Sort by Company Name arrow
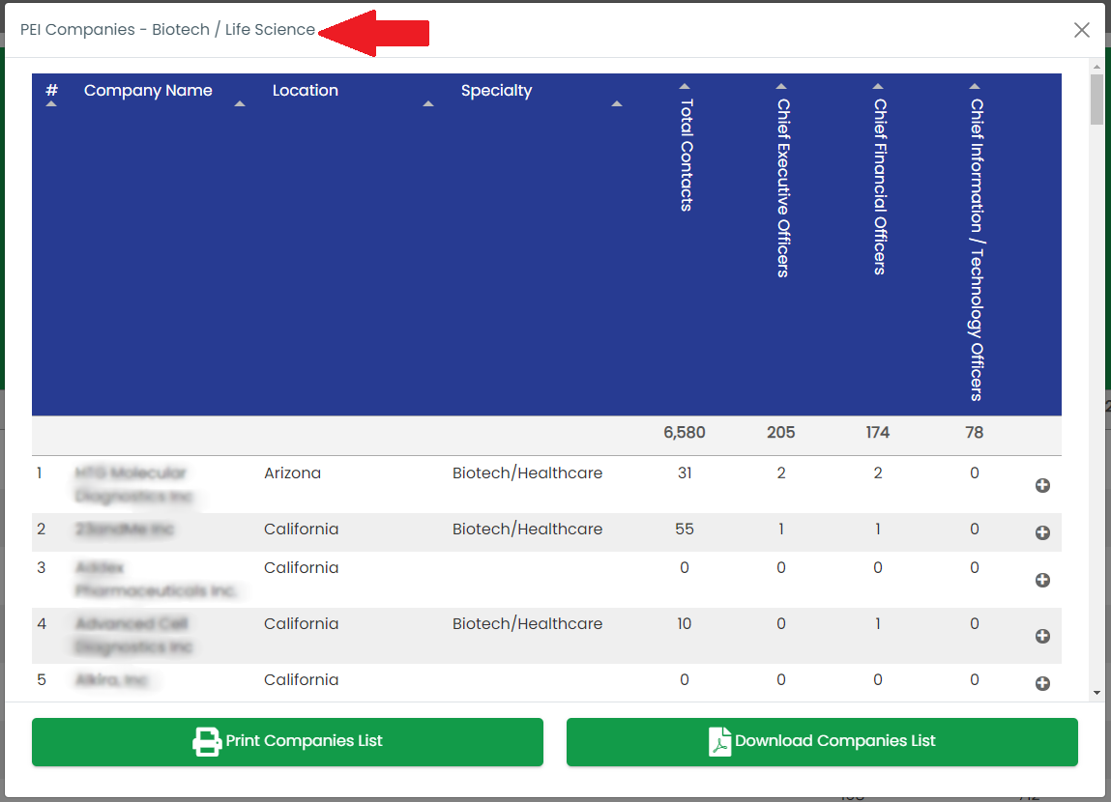The height and width of the screenshot is (802, 1111). click(x=240, y=104)
